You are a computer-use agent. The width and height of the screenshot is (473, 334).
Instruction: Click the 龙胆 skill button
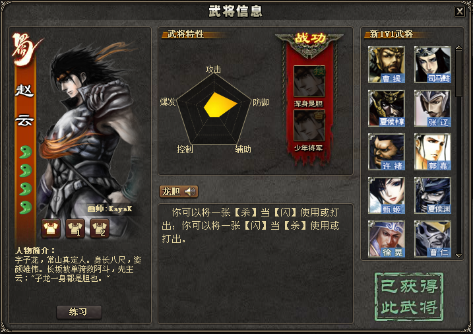(x=179, y=191)
